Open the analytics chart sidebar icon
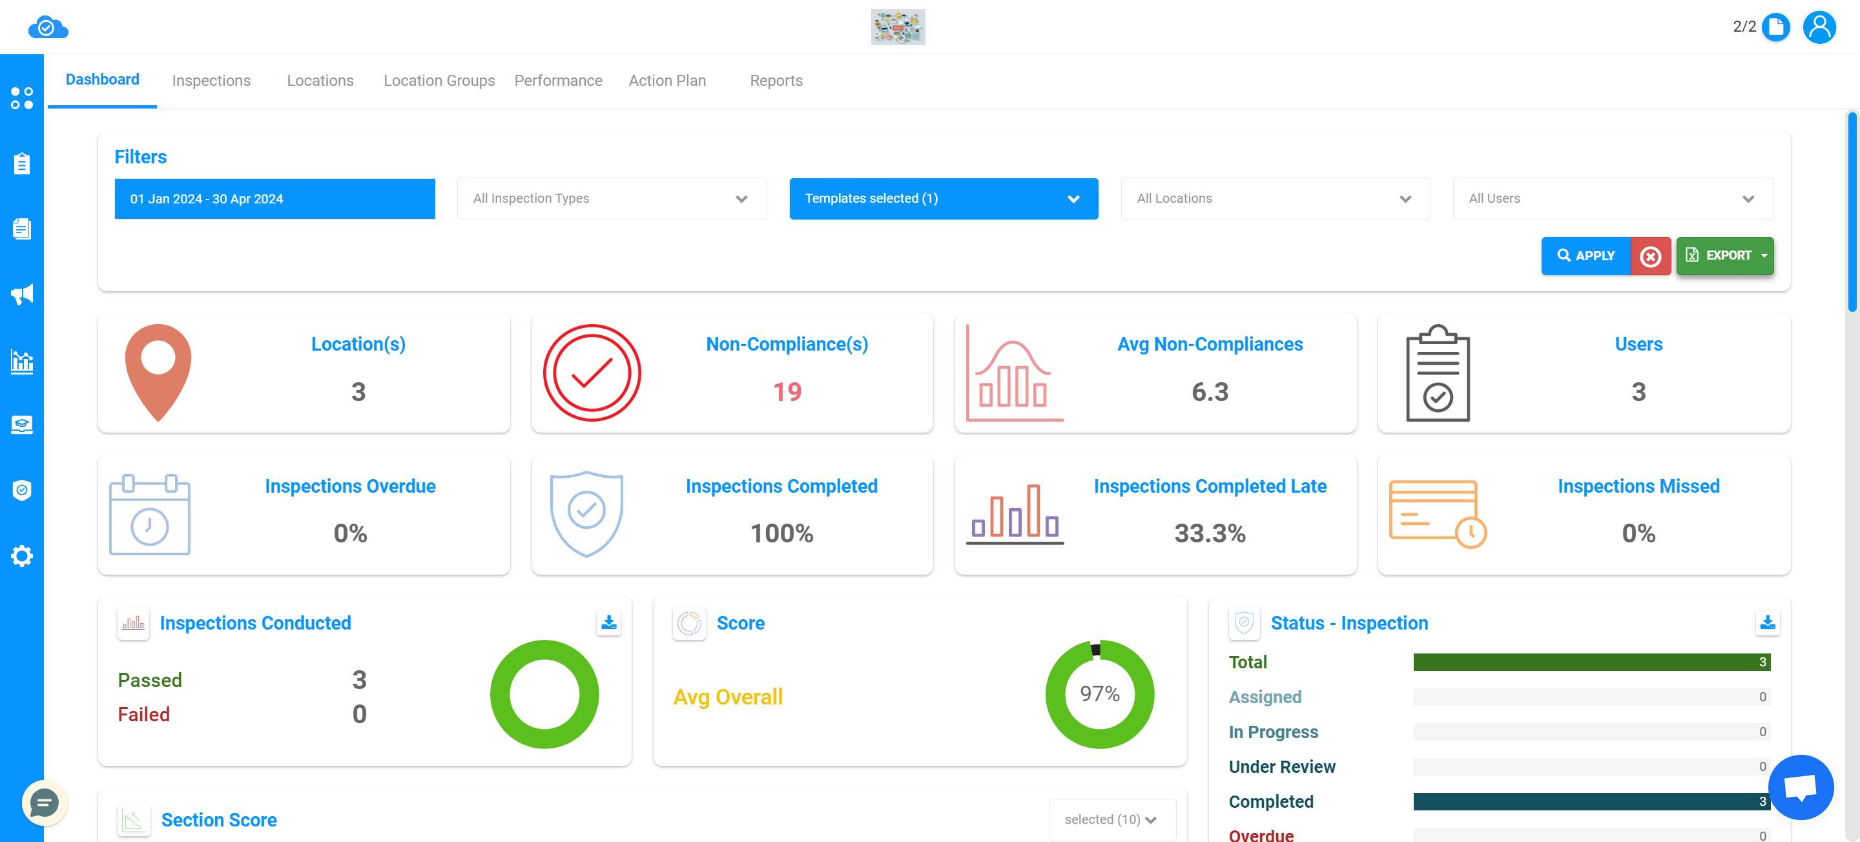1860x842 pixels. click(x=22, y=360)
